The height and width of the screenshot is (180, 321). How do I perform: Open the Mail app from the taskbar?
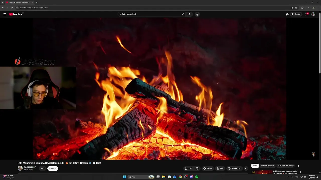(175, 177)
